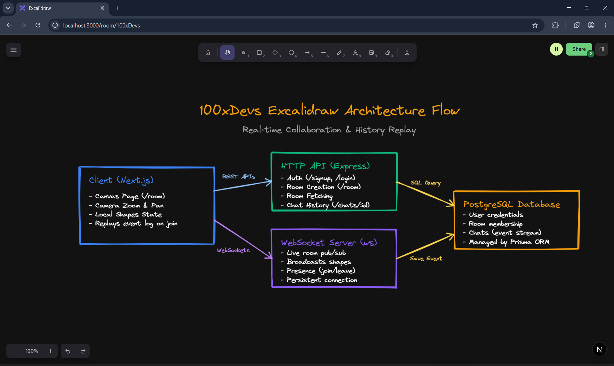Zoom in with the plus button

coord(51,351)
